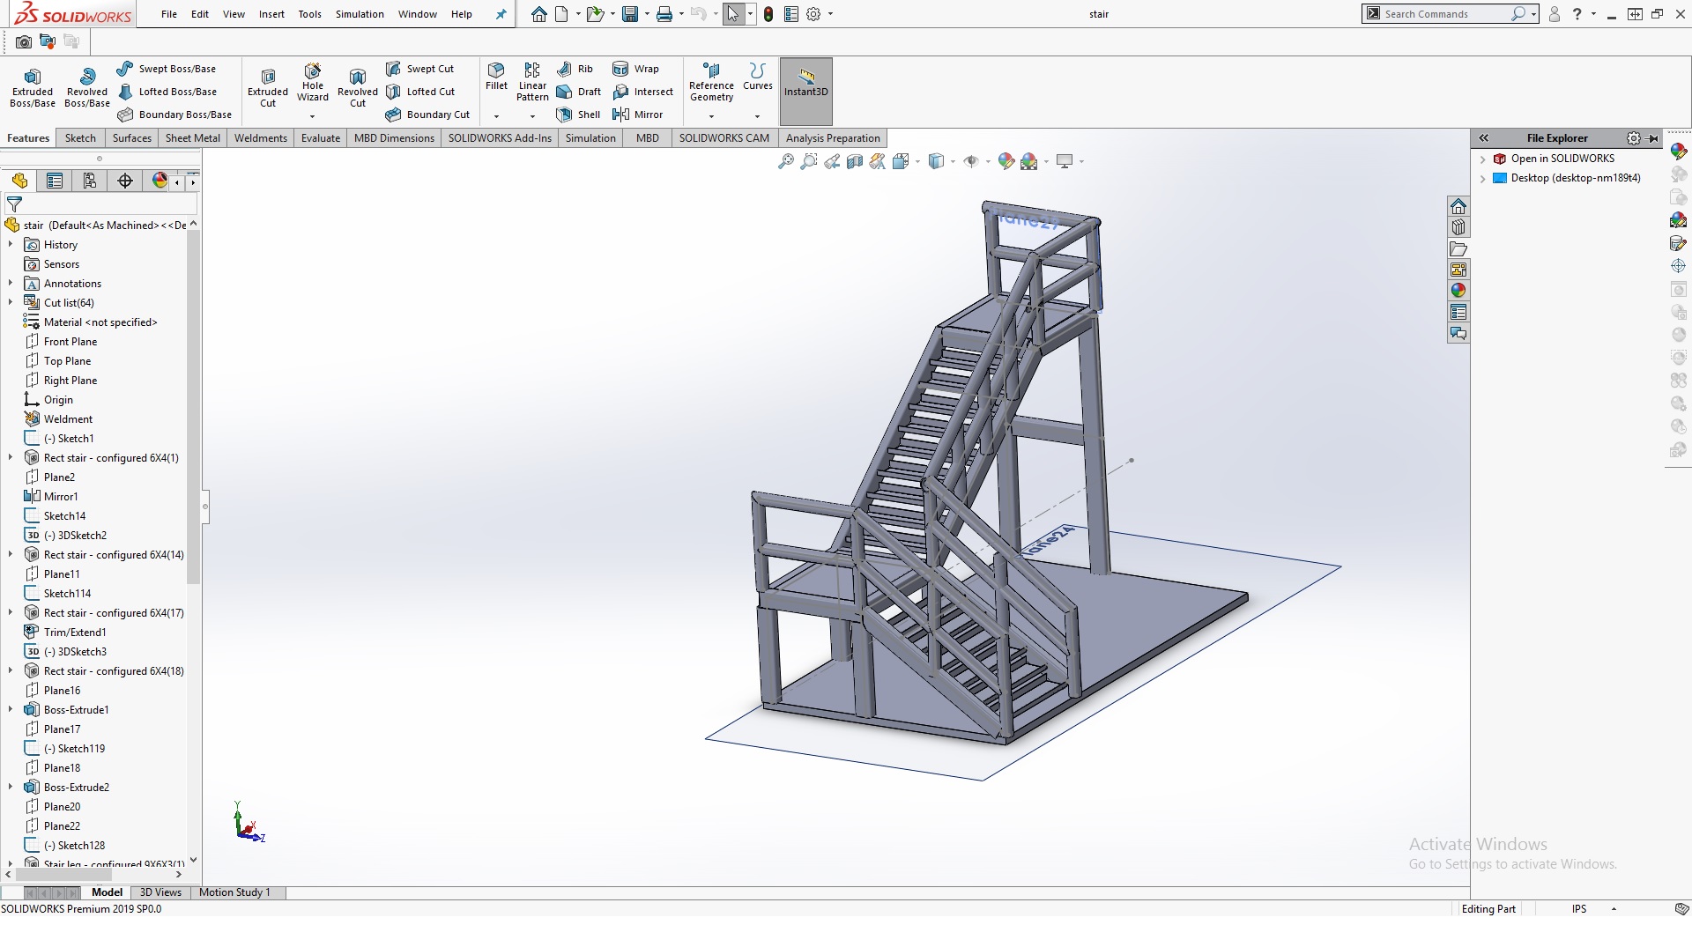Open the Motion Study 1 tab

[x=234, y=892]
